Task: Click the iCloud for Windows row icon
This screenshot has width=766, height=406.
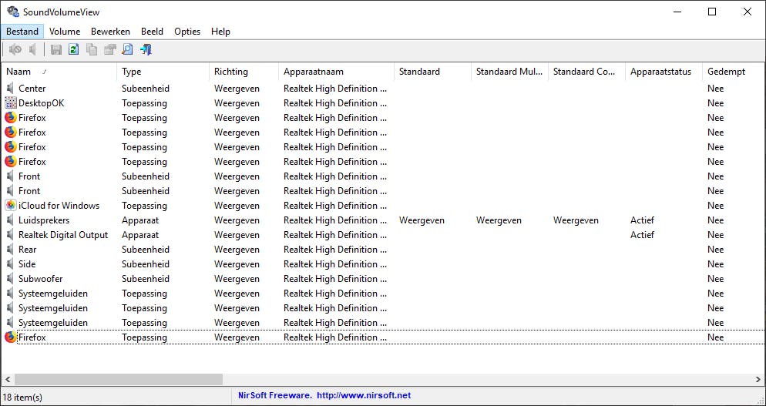Action: [x=10, y=206]
